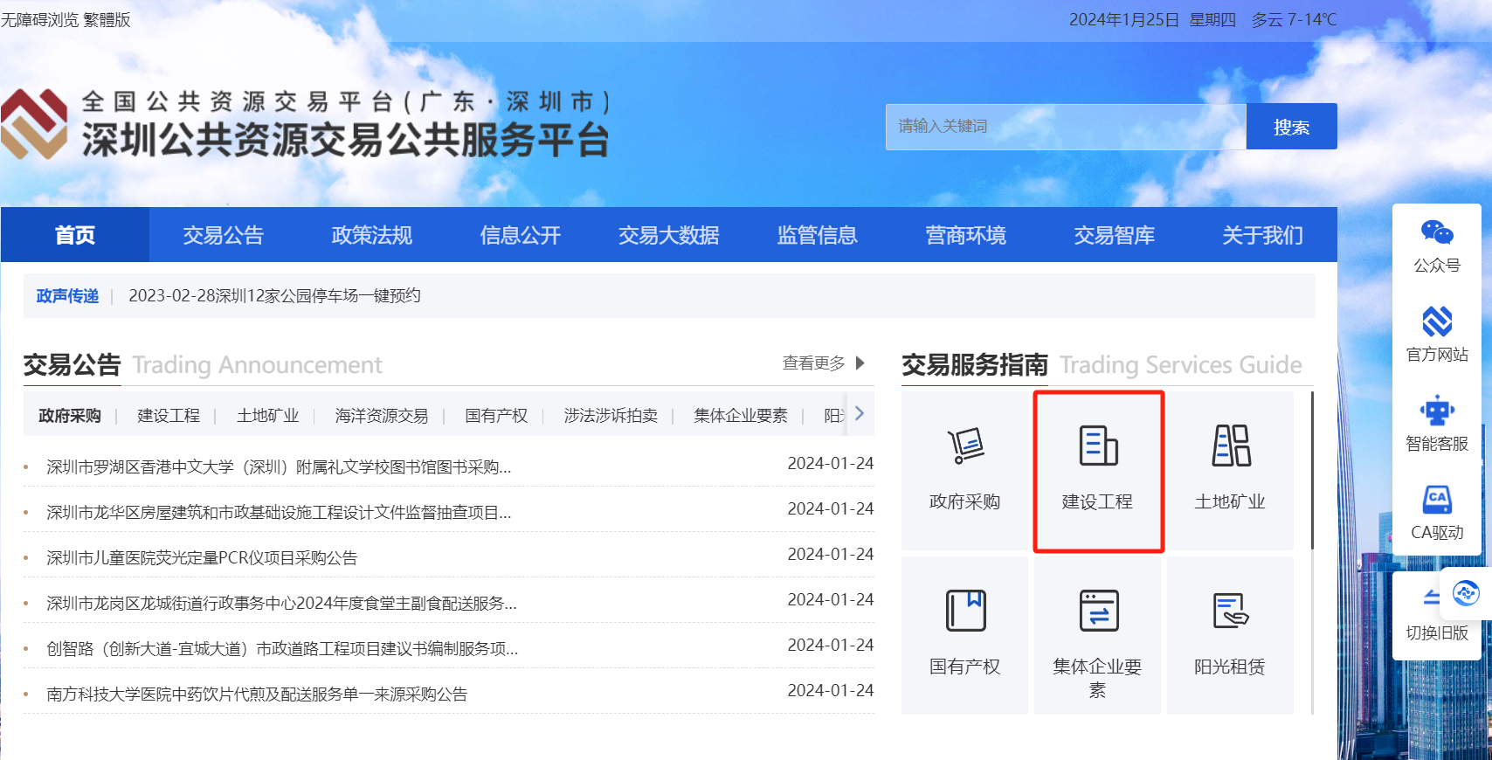This screenshot has height=760, width=1492.
Task: Click the 搜索 button
Action: click(1290, 127)
